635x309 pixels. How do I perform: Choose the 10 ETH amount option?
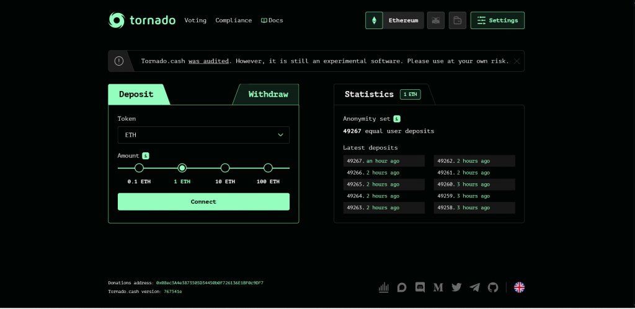pyautogui.click(x=225, y=168)
